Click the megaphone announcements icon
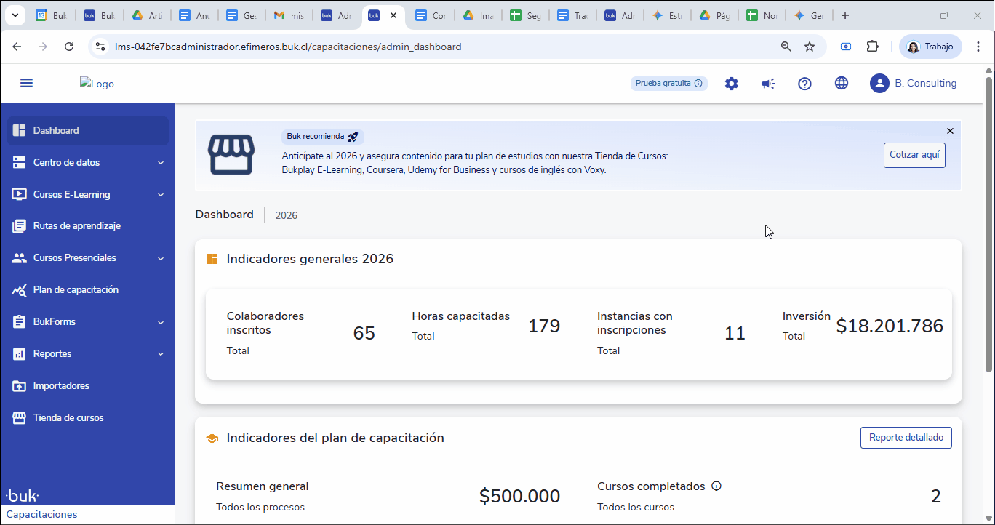The height and width of the screenshot is (525, 995). click(x=768, y=83)
